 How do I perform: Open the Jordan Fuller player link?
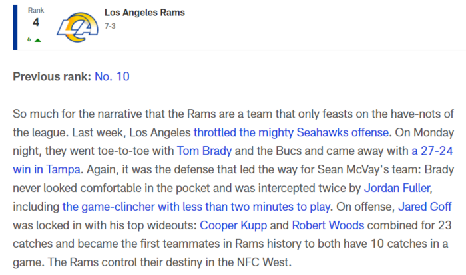click(x=397, y=188)
